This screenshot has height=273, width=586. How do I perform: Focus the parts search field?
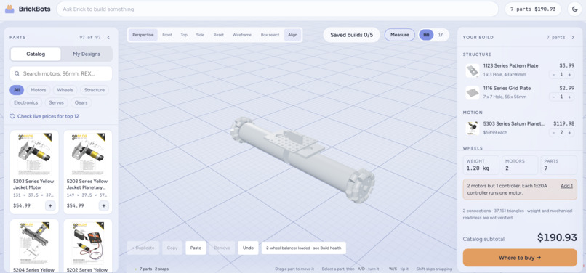(x=61, y=73)
